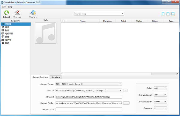Click the browse button for Output Folder

[126, 103]
